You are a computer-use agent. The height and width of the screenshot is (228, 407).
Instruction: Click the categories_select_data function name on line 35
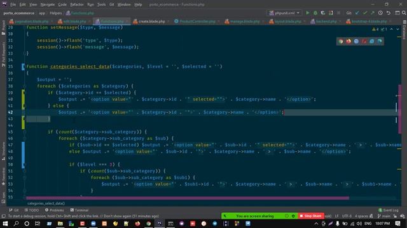80,66
